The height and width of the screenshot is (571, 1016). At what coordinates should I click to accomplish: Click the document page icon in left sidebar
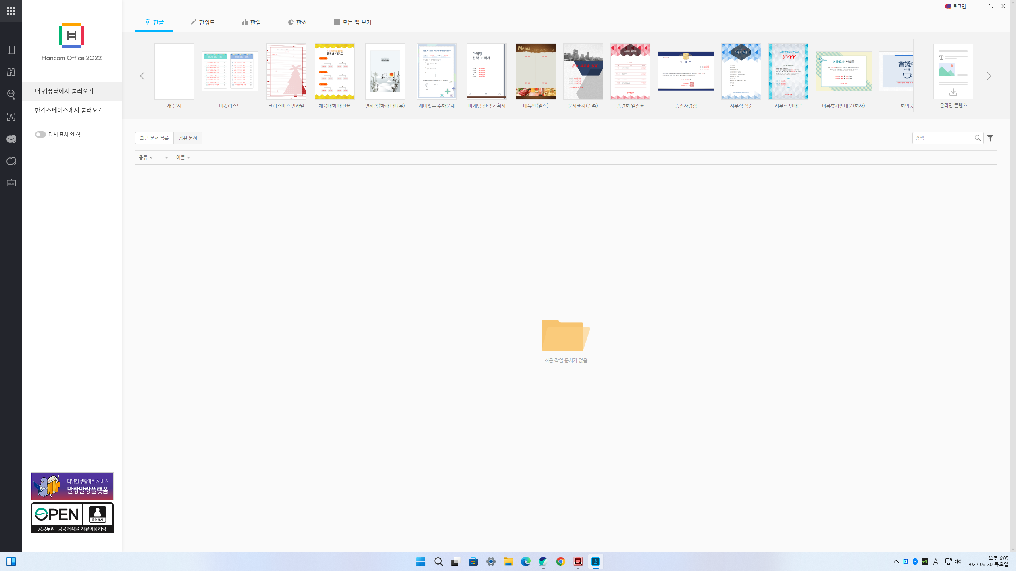coord(11,50)
